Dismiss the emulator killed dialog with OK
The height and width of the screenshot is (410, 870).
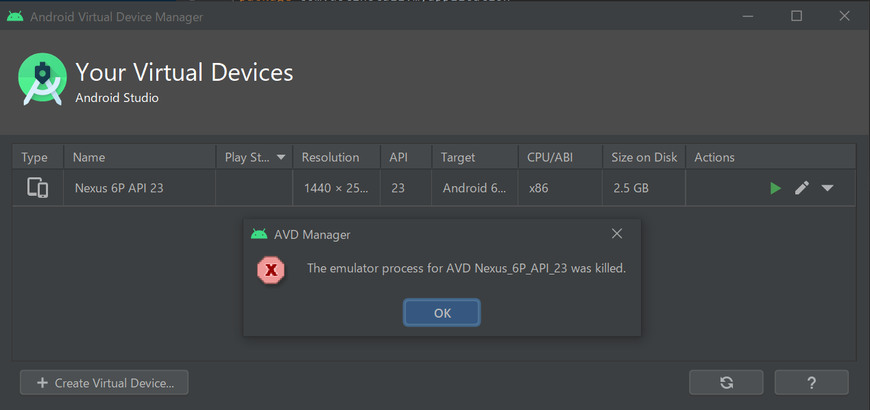coord(442,312)
